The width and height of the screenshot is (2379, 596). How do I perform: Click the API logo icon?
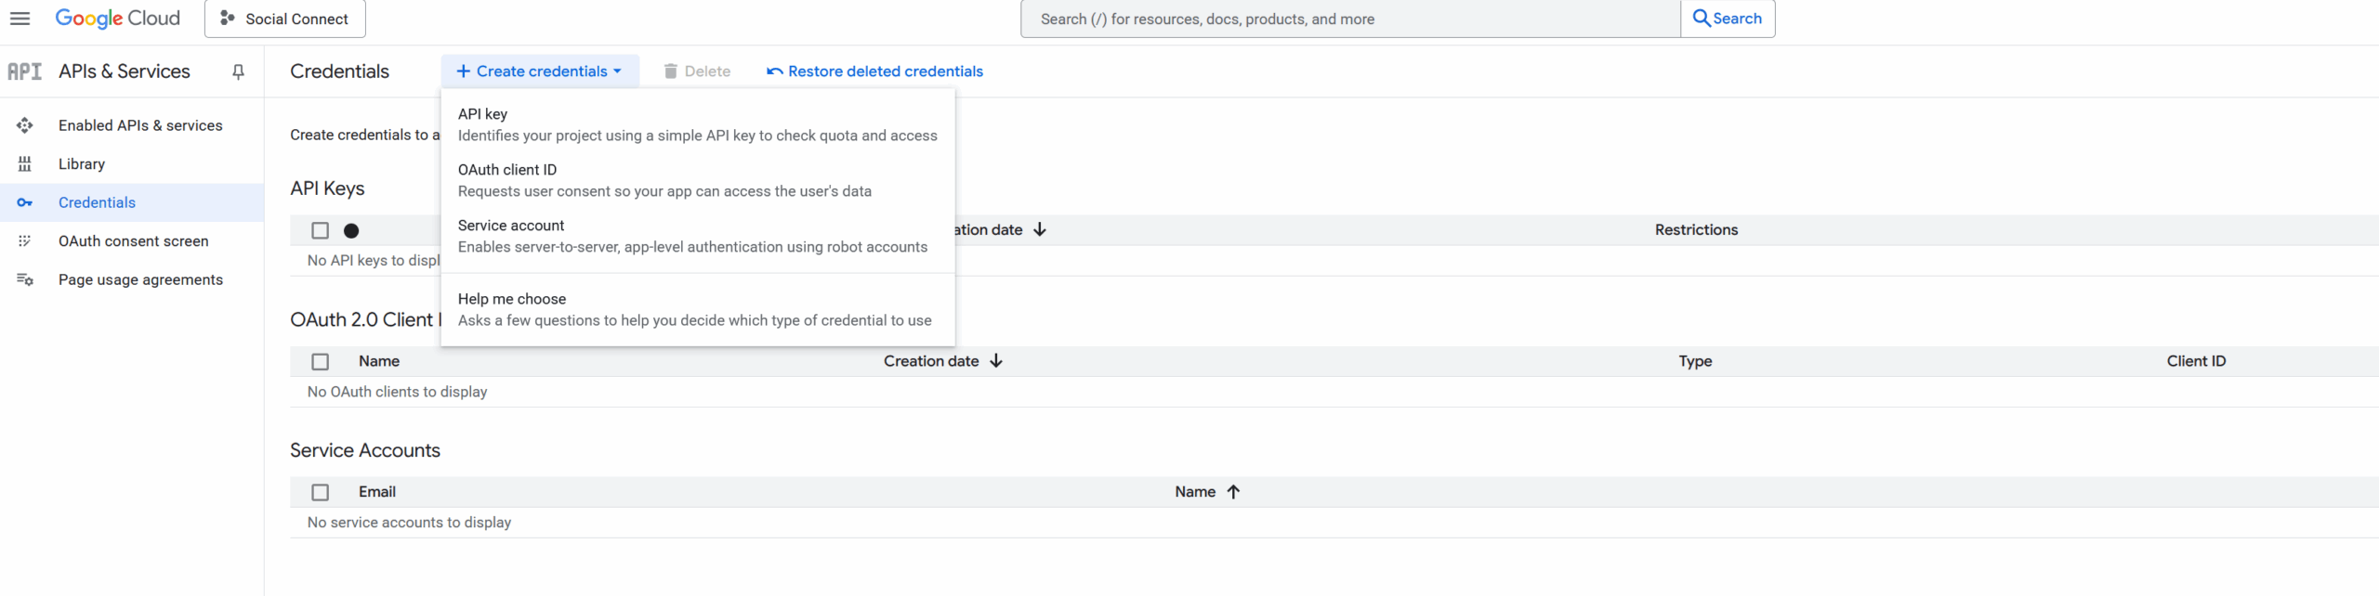pyautogui.click(x=24, y=71)
